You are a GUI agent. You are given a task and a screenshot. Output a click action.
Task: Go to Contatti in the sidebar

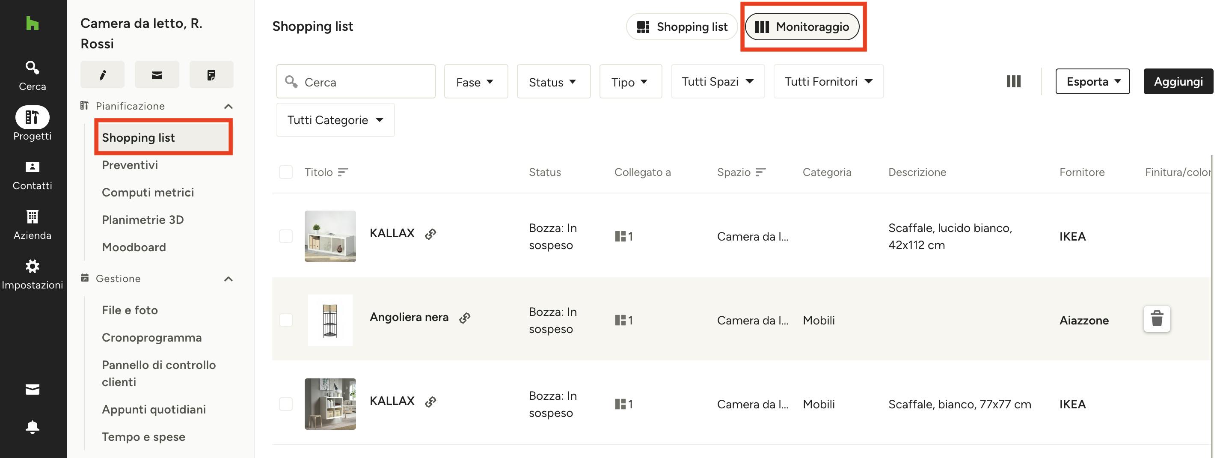coord(32,175)
